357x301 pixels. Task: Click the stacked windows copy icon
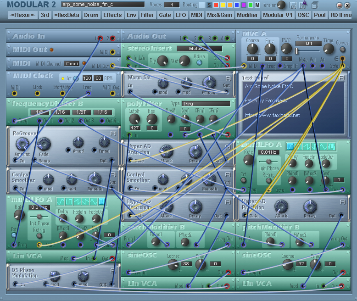click(315, 5)
